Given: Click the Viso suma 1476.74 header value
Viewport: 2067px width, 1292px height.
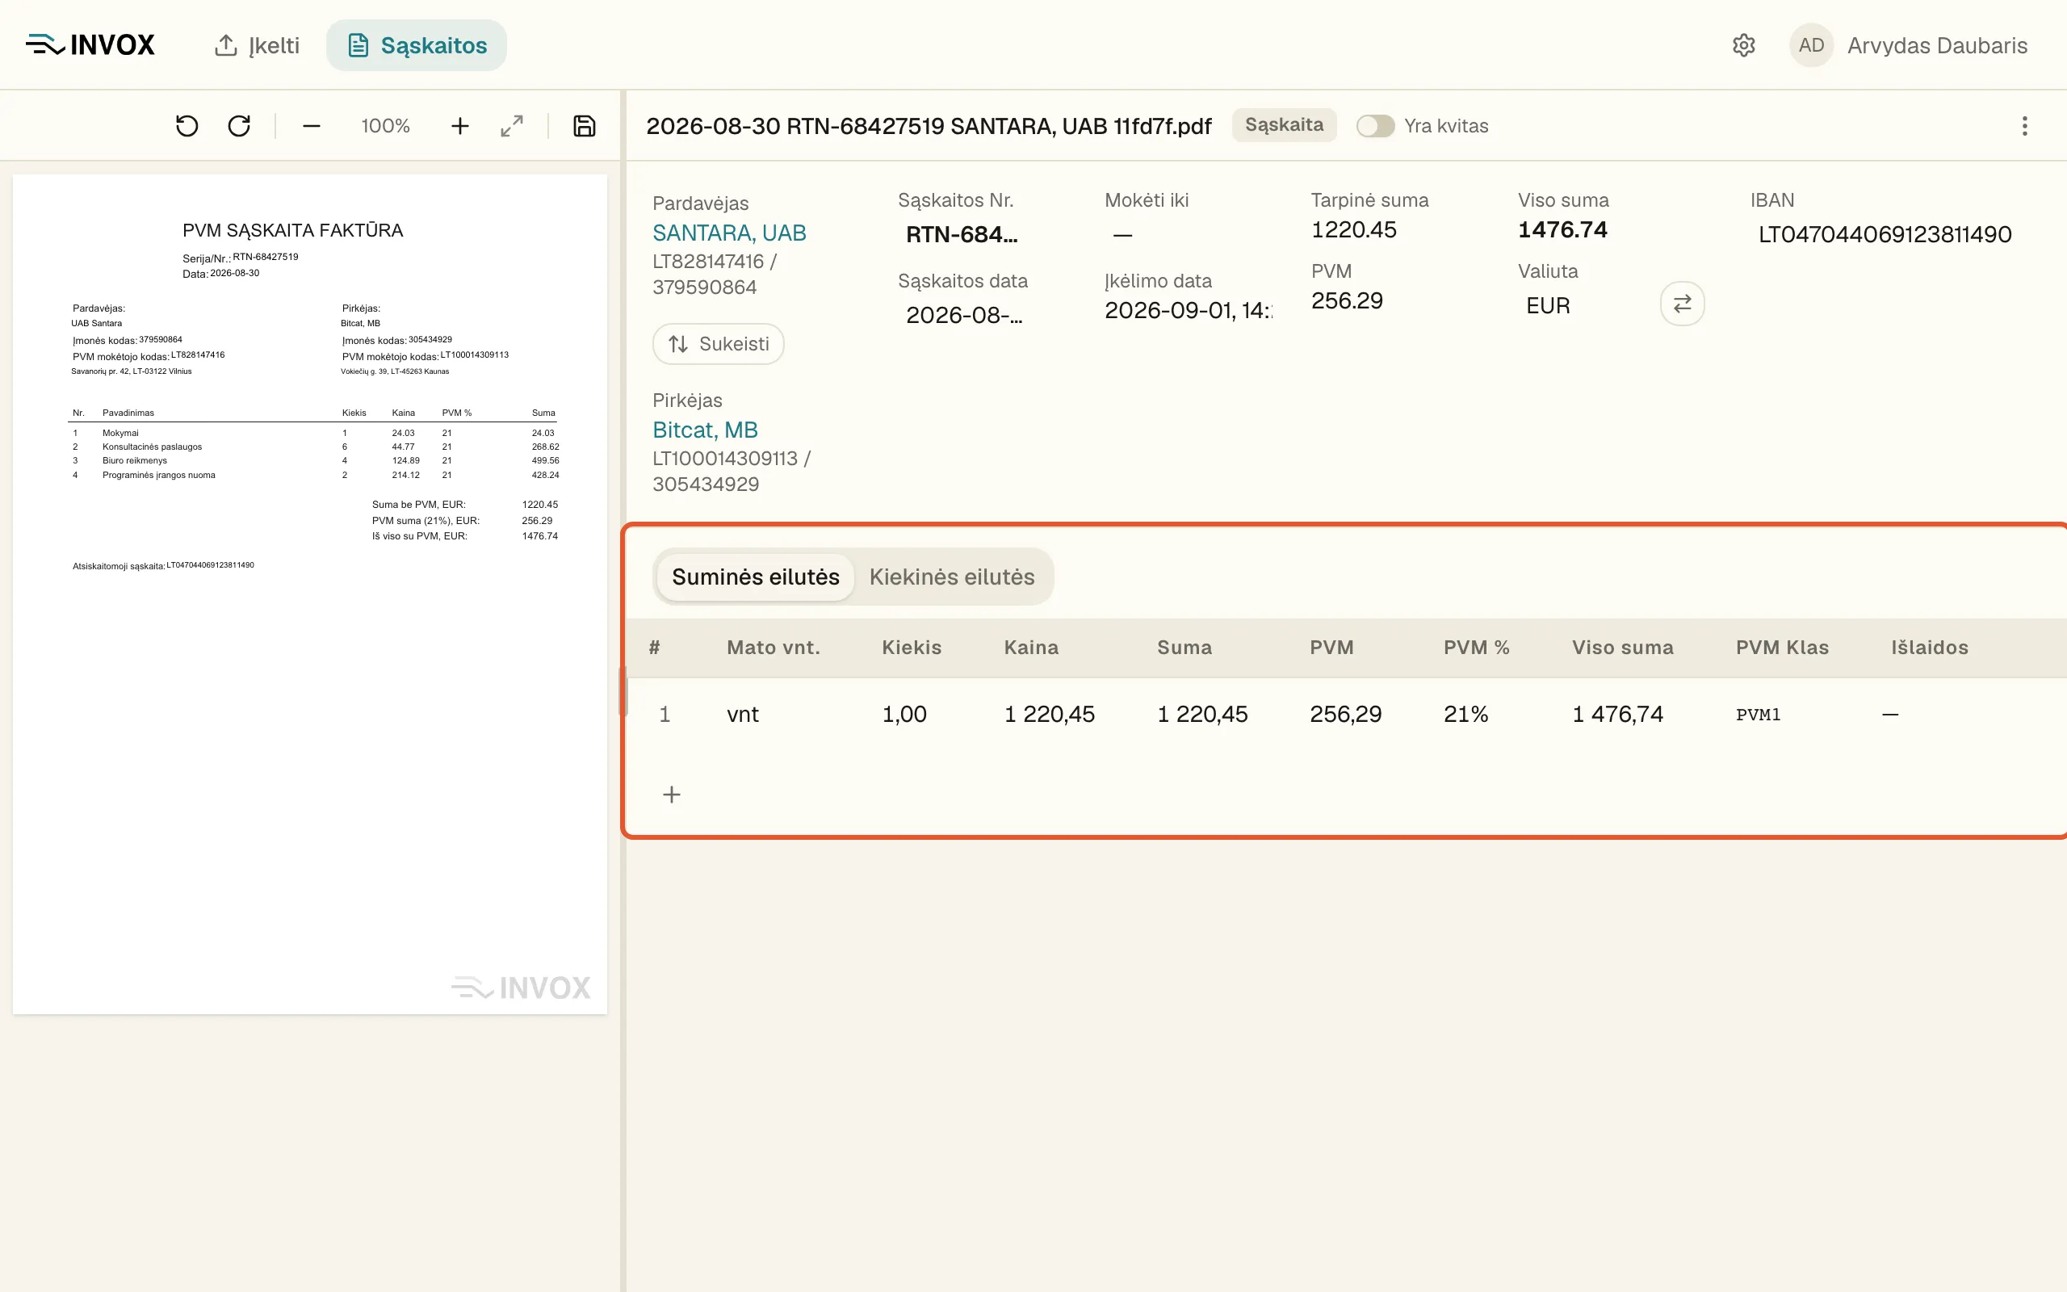Looking at the screenshot, I should (1562, 230).
